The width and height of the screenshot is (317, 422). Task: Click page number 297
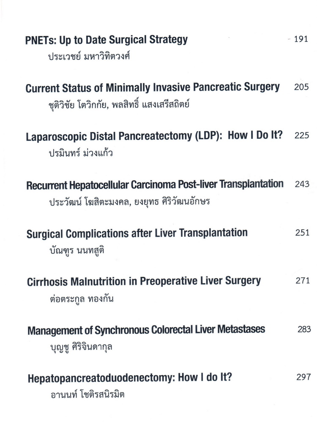(x=303, y=377)
